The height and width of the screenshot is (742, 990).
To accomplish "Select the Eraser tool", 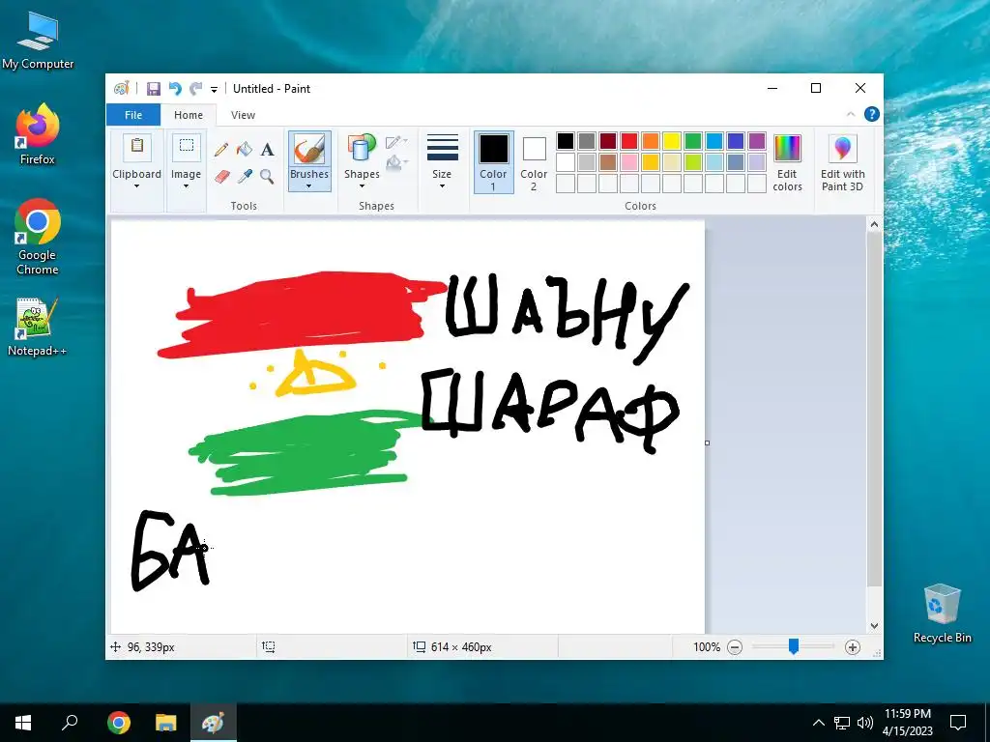I will (x=221, y=177).
